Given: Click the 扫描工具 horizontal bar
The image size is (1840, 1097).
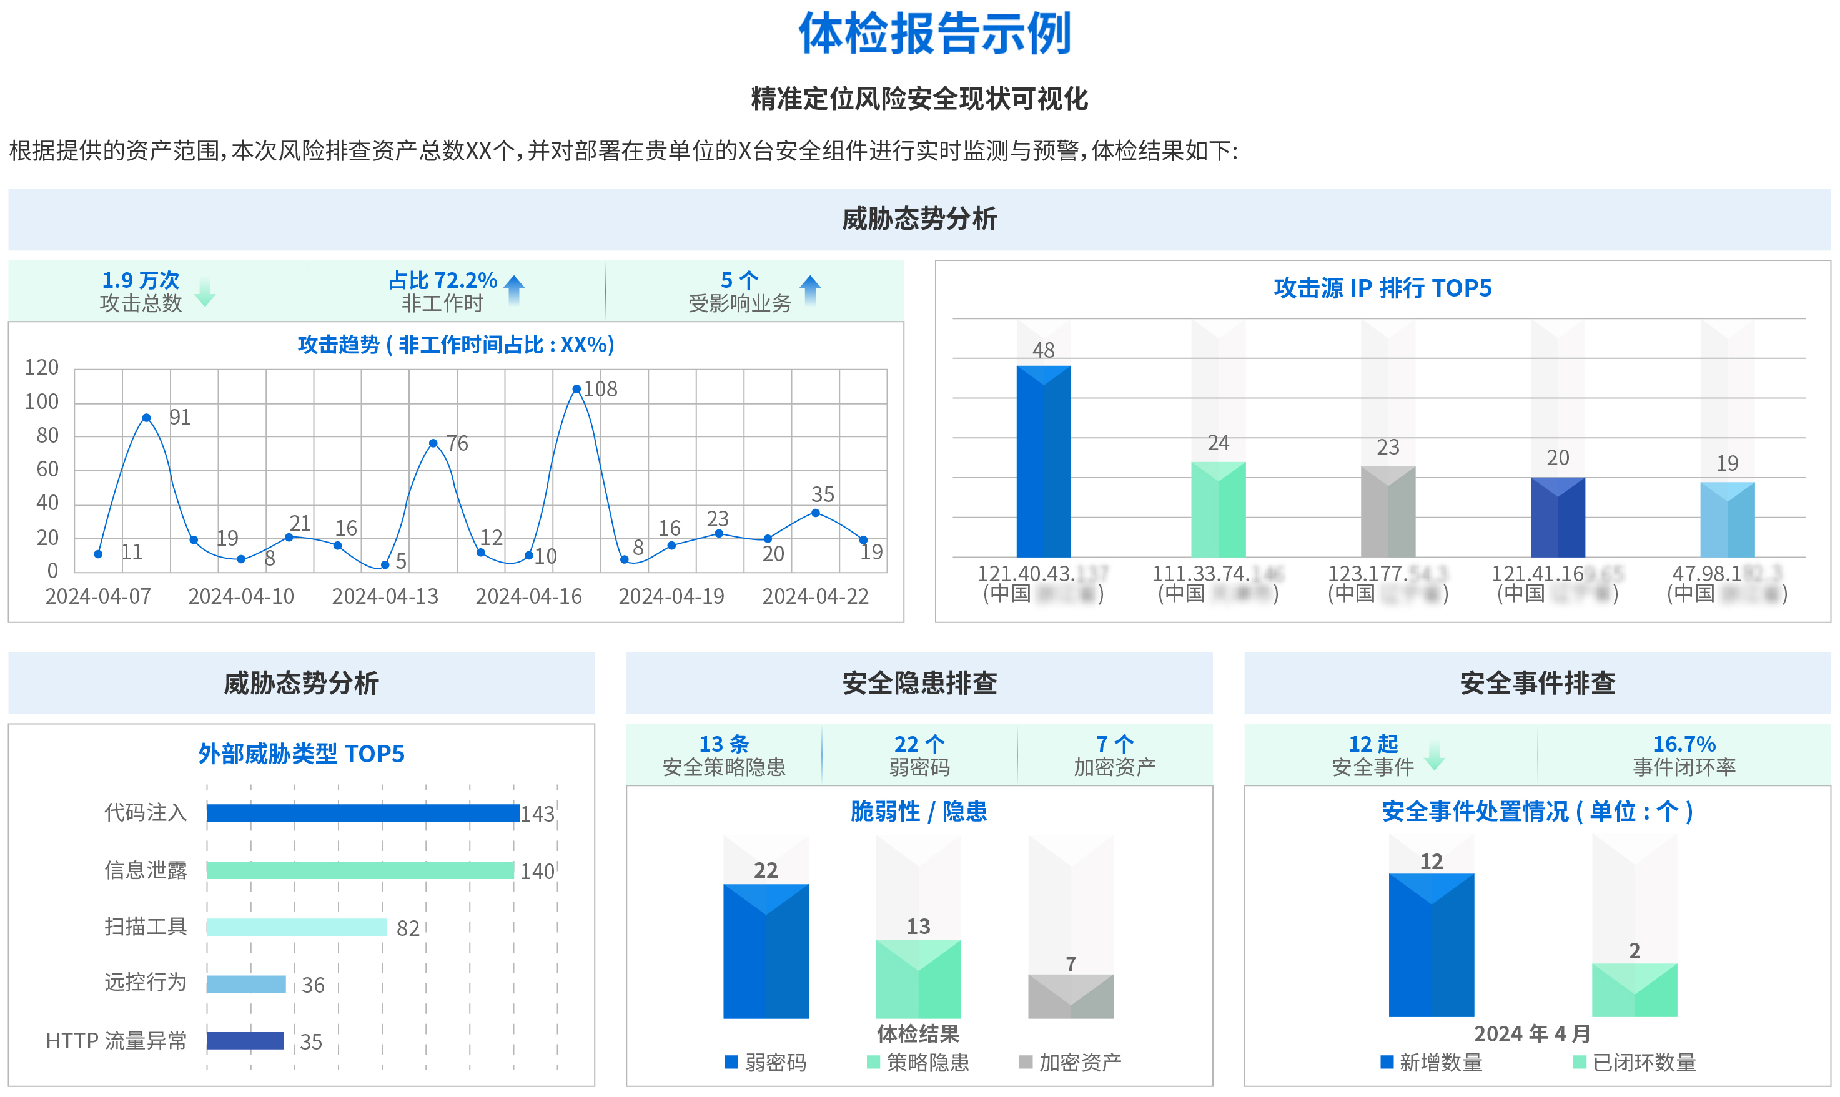Looking at the screenshot, I should click(x=297, y=927).
